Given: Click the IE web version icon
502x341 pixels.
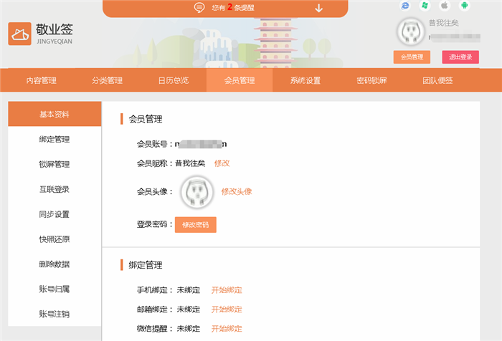Looking at the screenshot, I should [405, 6].
